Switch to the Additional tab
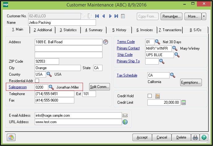Viewport: 213px width, 146px height. (x=43, y=30)
